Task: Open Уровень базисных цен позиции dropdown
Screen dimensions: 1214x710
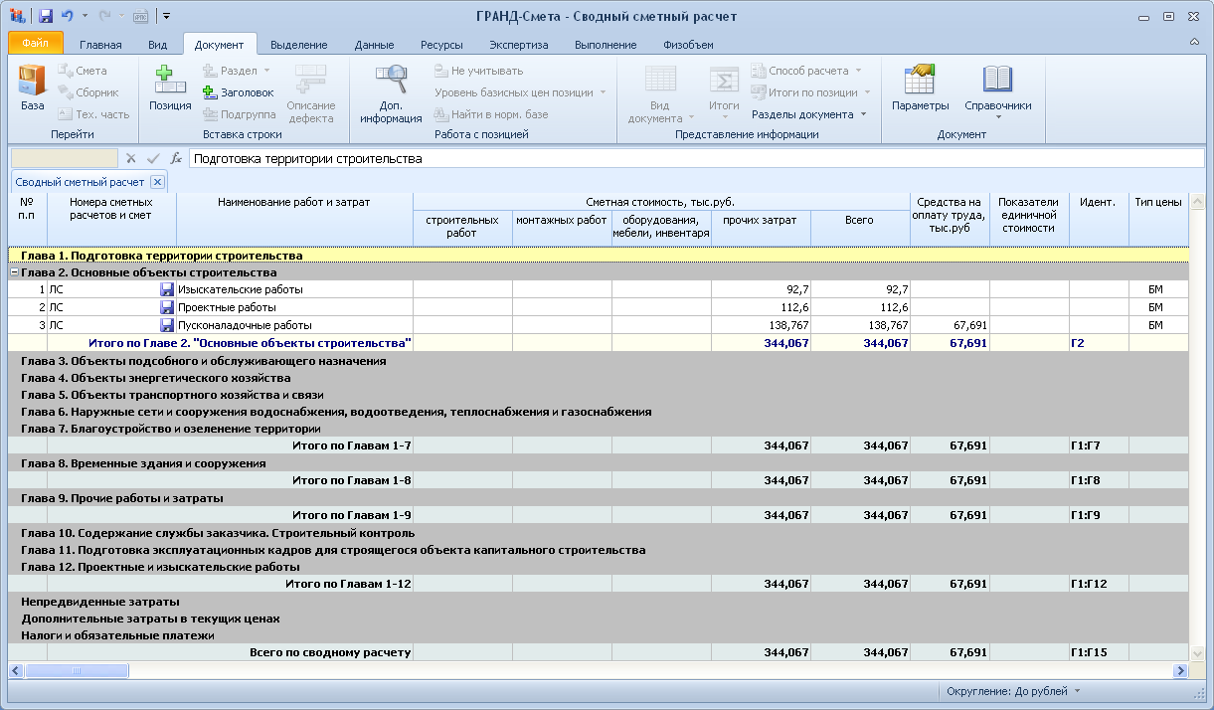Action: pyautogui.click(x=519, y=92)
